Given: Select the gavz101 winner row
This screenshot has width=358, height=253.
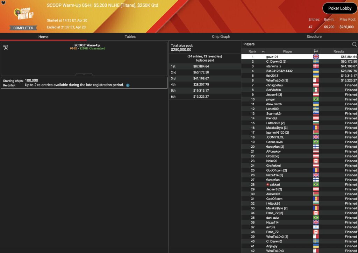Looking at the screenshot, I should [299, 57].
